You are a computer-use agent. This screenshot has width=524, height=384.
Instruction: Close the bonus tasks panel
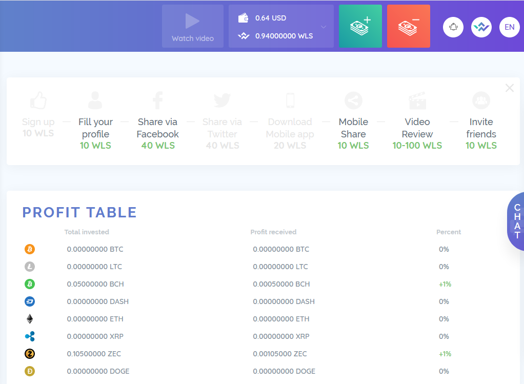tap(509, 88)
